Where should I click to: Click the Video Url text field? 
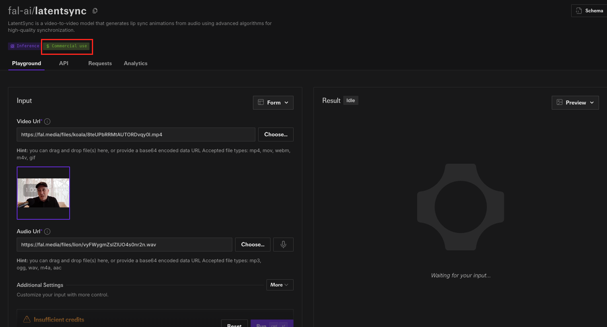click(136, 135)
